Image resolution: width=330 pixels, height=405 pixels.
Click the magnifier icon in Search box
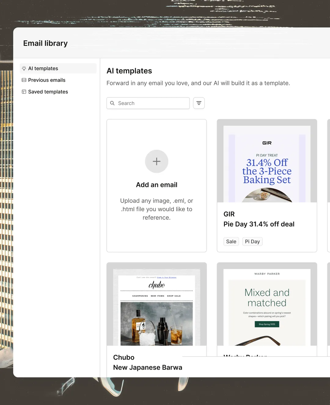tap(112, 103)
